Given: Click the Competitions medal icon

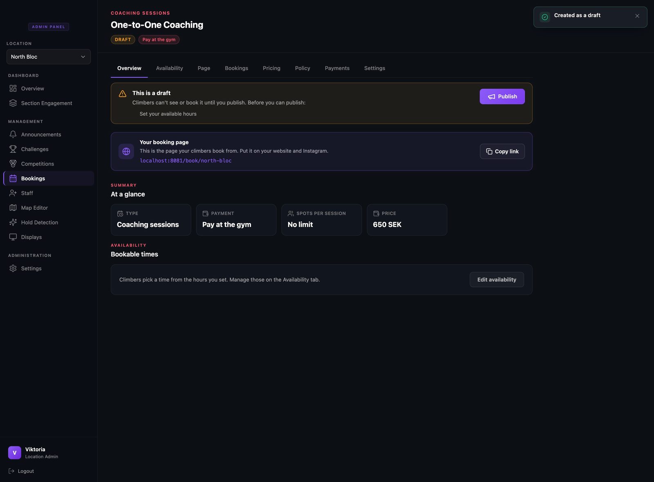Looking at the screenshot, I should [13, 164].
